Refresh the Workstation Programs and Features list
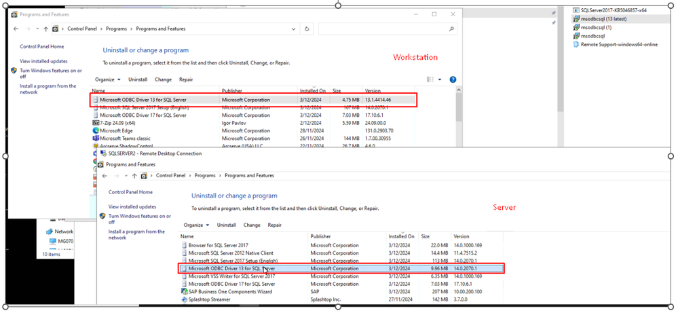678x313 pixels. coord(307,29)
